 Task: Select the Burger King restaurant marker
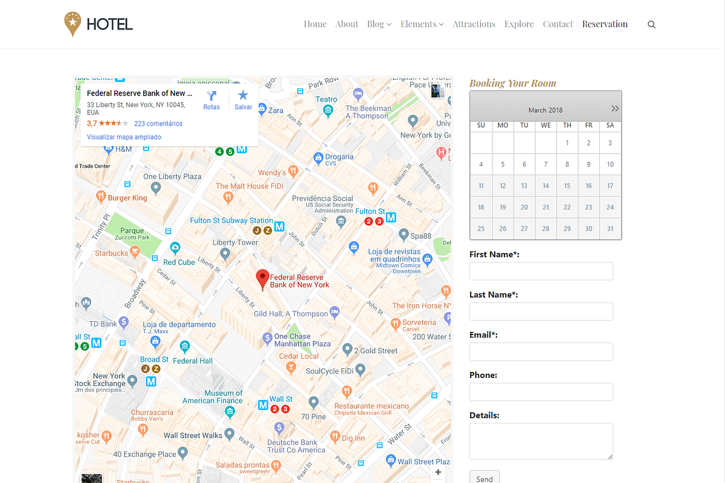tap(101, 196)
